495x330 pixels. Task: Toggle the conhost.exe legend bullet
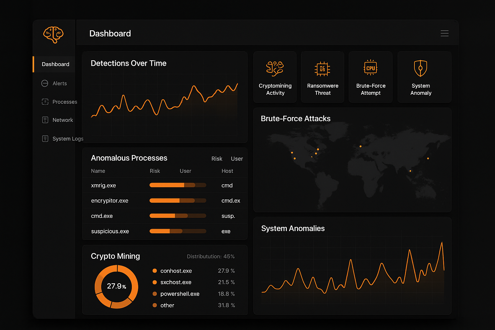pos(154,271)
